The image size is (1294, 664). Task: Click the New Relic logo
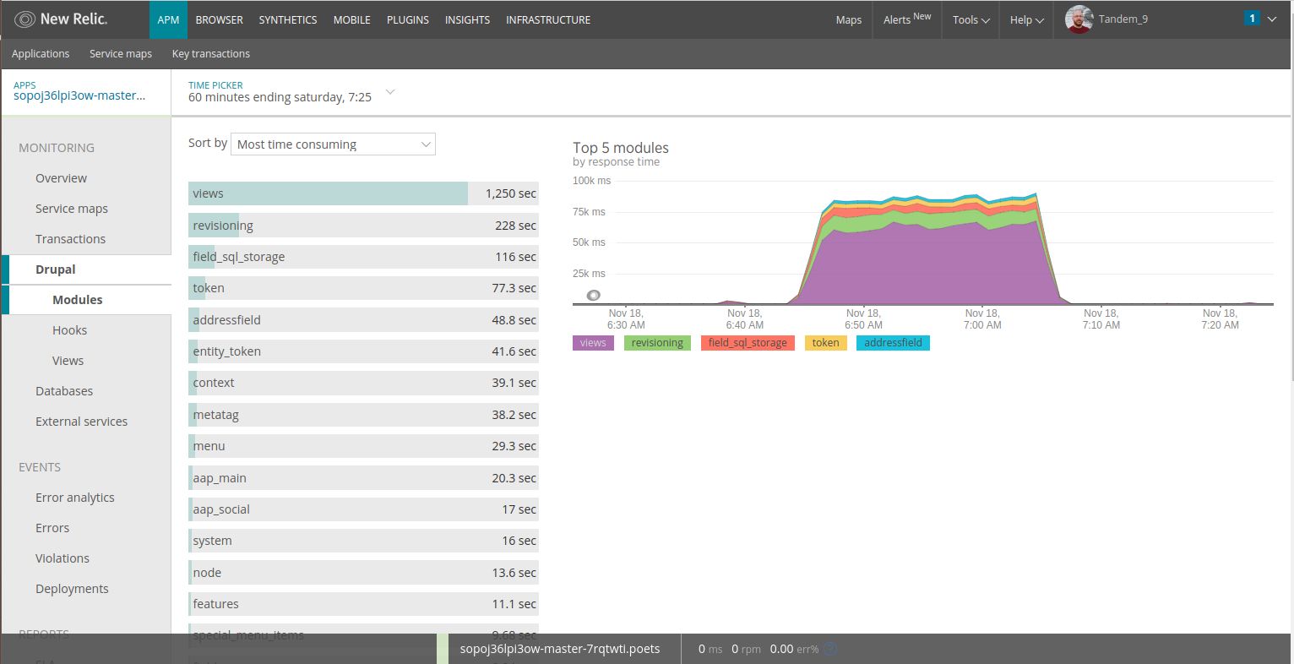click(61, 19)
